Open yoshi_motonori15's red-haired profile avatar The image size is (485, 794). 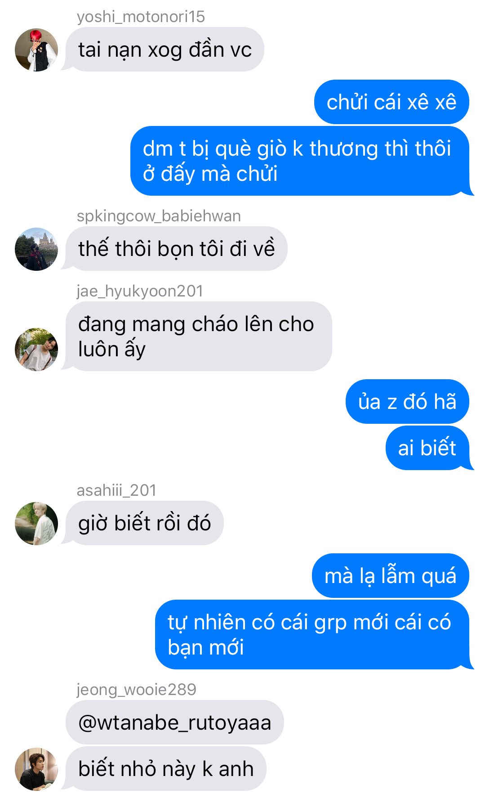[x=36, y=50]
